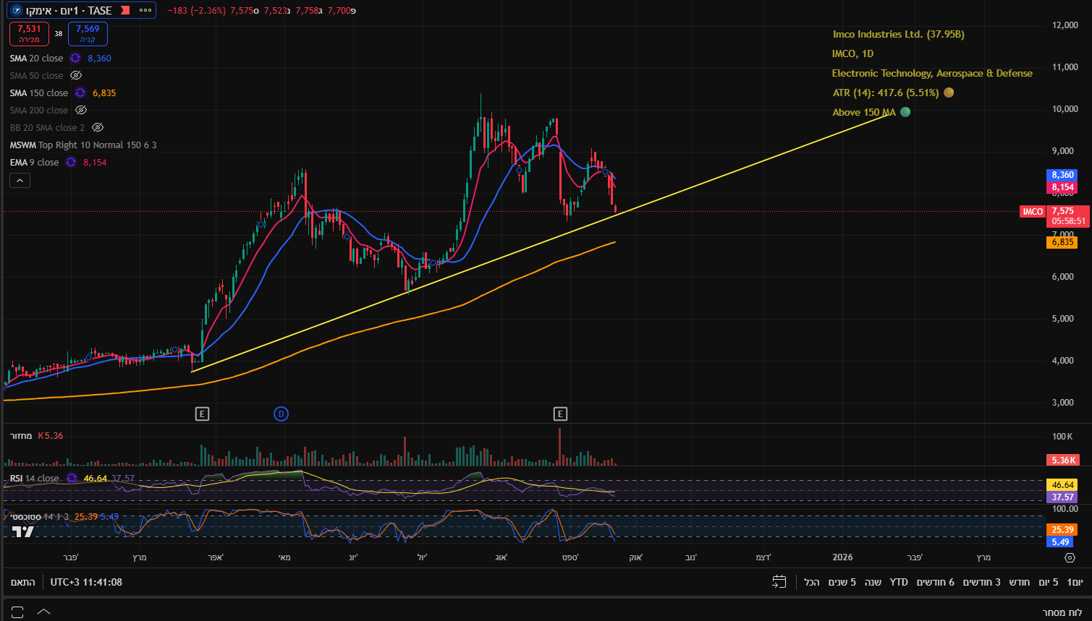The height and width of the screenshot is (621, 1092).
Task: Click the Electronic Technology, Aerospace & Defense text
Action: (x=932, y=73)
